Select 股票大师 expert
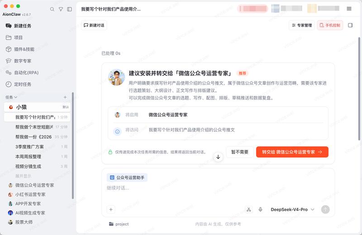The width and height of the screenshot is (362, 235). pos(20,222)
